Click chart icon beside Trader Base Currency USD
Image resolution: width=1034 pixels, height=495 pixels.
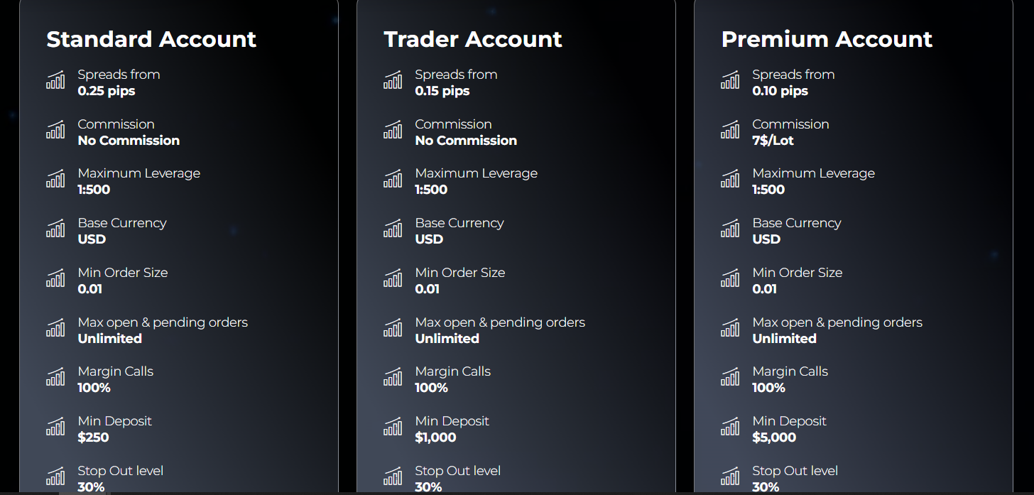(x=393, y=229)
